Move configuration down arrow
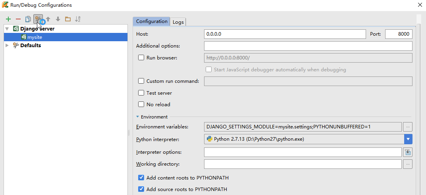Image resolution: width=426 pixels, height=195 pixels. pyautogui.click(x=58, y=19)
